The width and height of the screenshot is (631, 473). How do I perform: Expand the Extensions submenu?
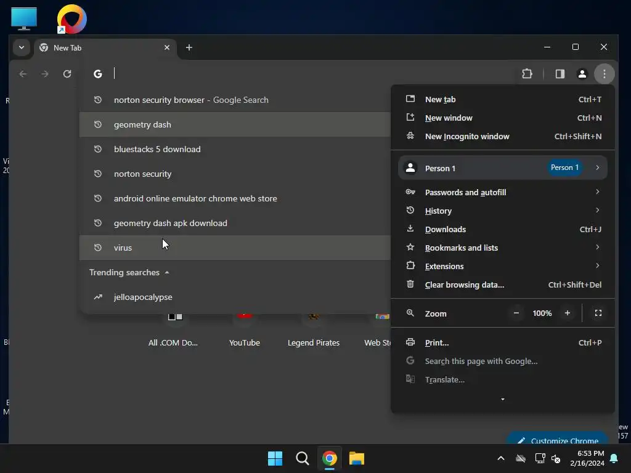click(x=503, y=266)
